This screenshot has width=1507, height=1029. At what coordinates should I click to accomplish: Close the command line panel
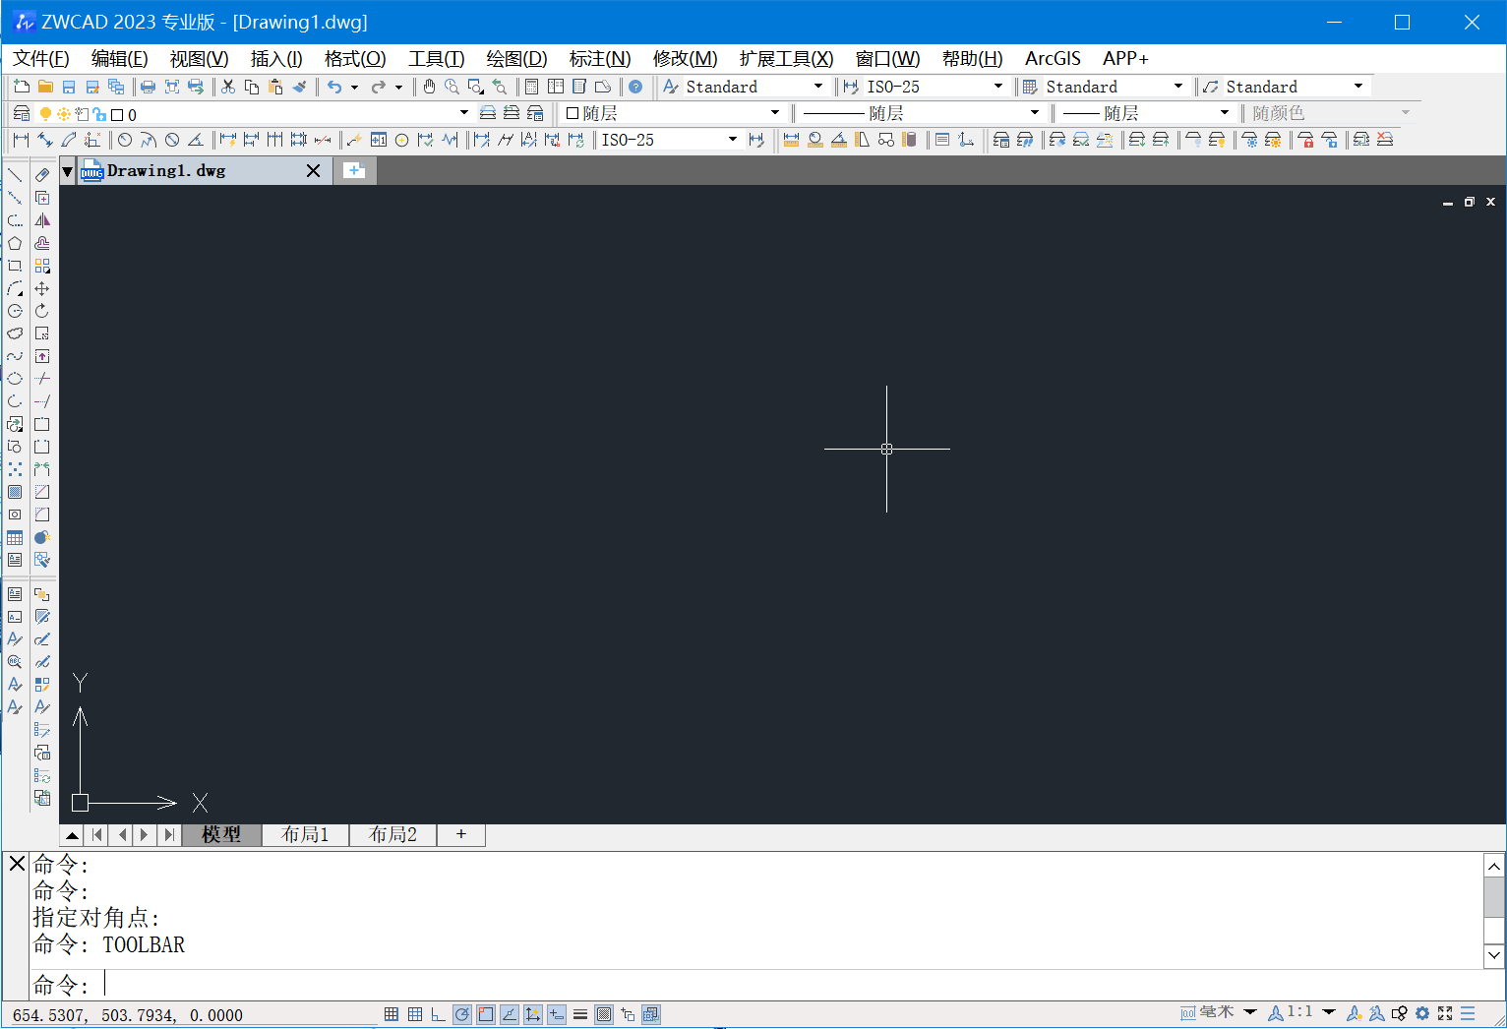[17, 864]
